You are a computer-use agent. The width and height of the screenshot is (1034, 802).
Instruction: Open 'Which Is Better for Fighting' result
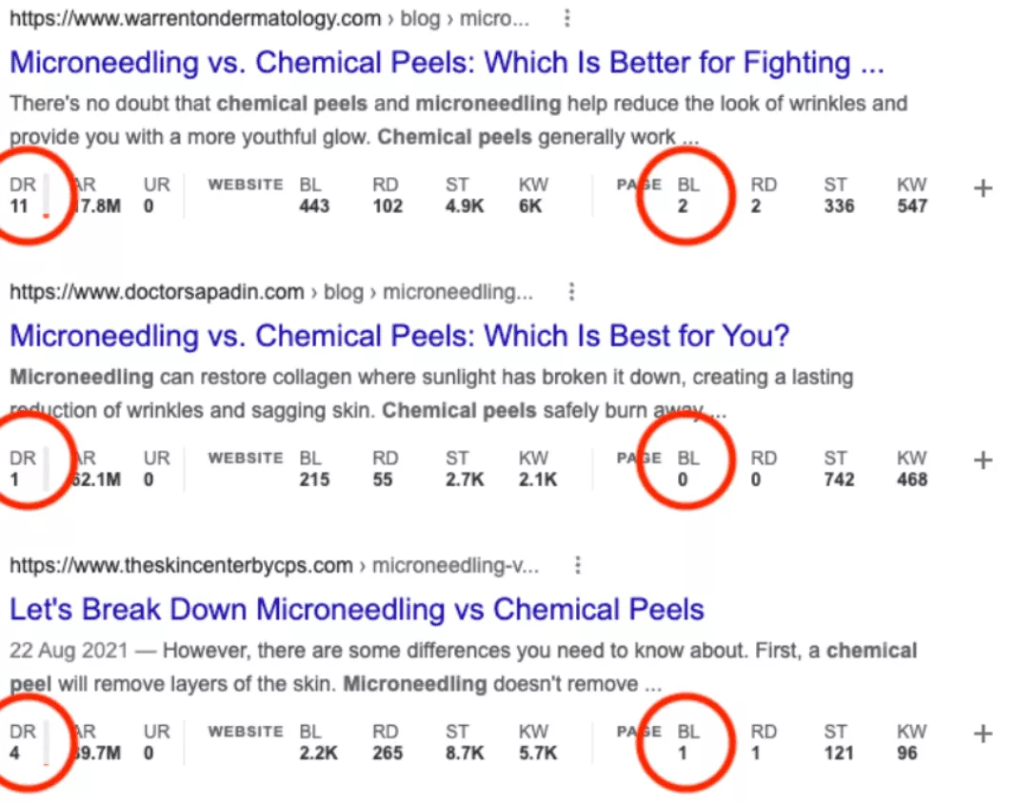(447, 63)
